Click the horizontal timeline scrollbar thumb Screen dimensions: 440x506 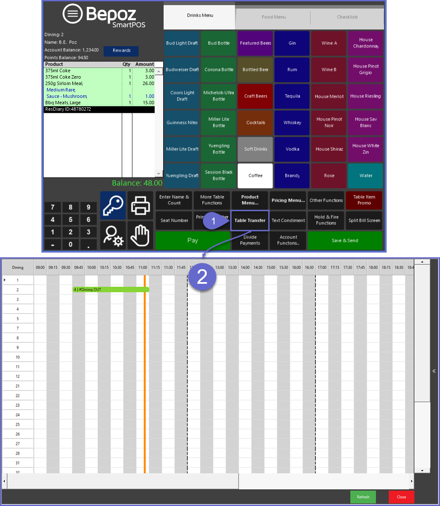[x=123, y=481]
